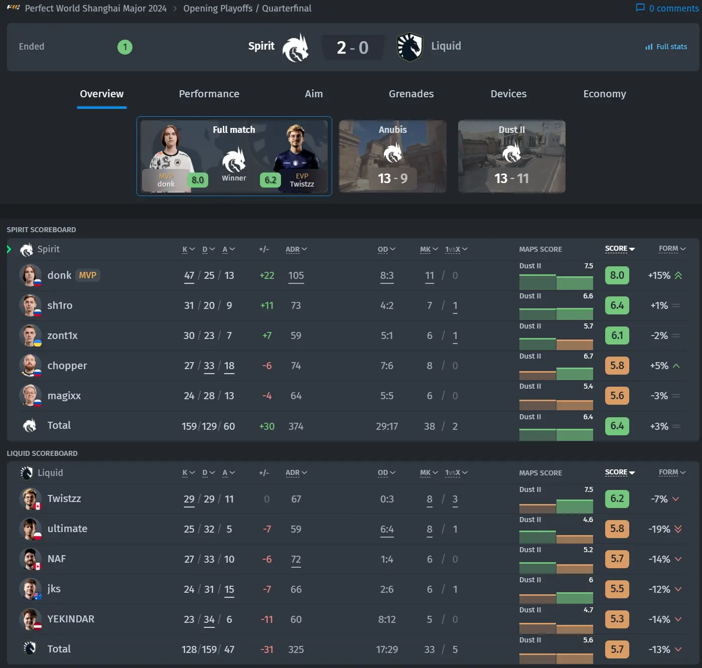Open the Aim tab

click(x=314, y=94)
